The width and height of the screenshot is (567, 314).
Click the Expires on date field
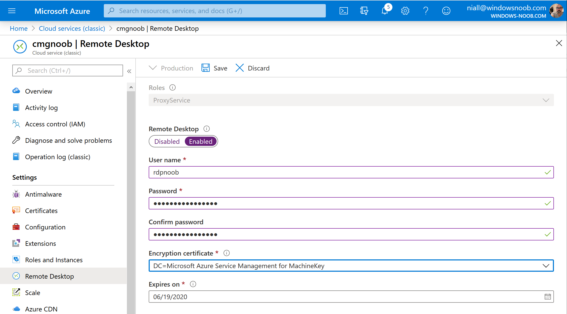[351, 297]
